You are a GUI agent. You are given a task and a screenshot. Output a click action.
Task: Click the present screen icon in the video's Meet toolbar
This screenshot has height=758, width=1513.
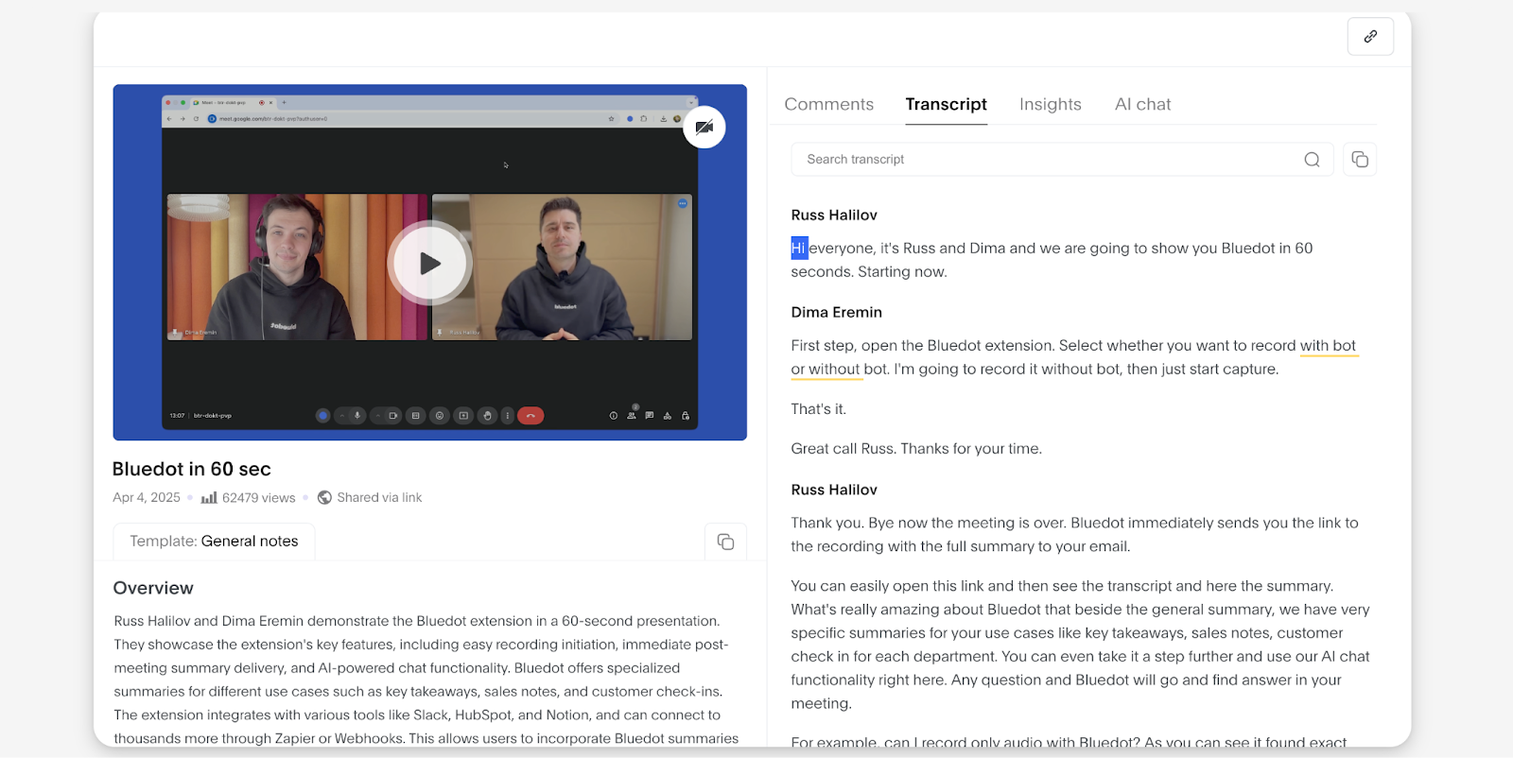click(463, 416)
